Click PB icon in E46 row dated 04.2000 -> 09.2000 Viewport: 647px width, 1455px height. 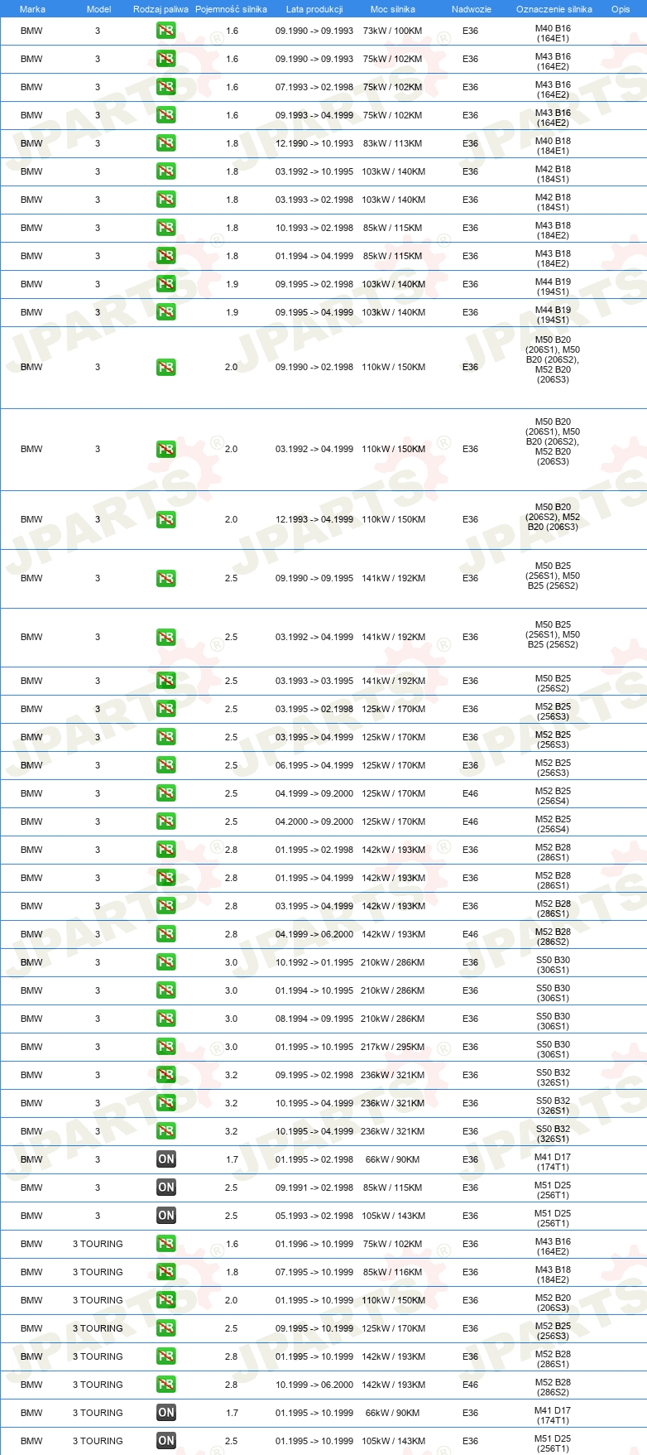166,821
